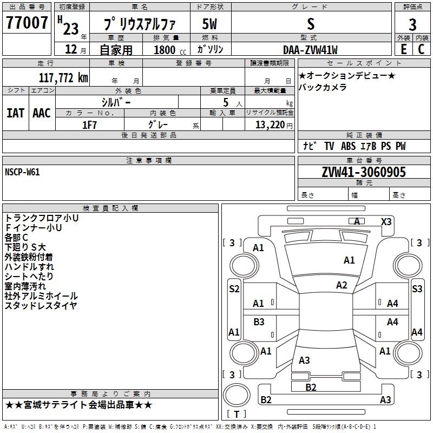Click the chassis number ZVW41-3060905

tap(364, 172)
